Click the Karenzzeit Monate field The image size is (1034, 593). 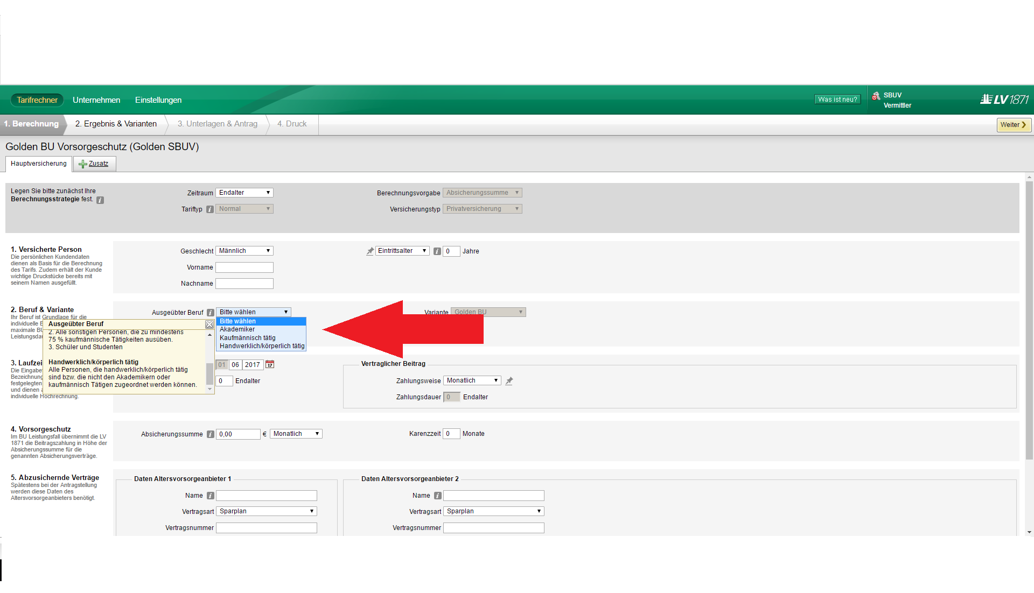[451, 434]
